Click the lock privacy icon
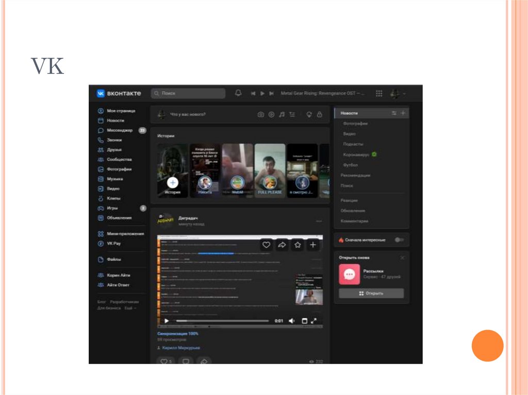The image size is (528, 395). click(x=319, y=114)
